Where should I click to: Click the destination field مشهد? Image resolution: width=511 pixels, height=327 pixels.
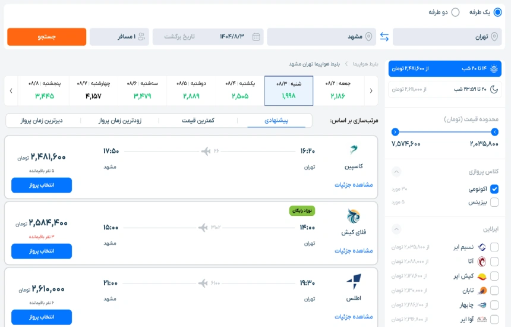click(321, 36)
